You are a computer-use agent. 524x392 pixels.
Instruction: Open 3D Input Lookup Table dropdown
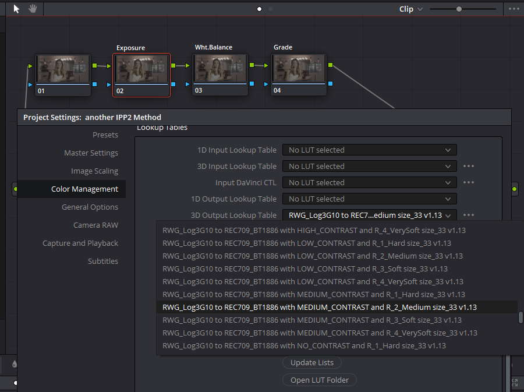point(370,167)
